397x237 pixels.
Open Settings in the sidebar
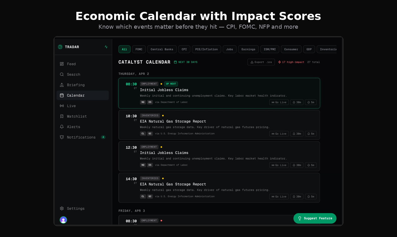[83, 208]
